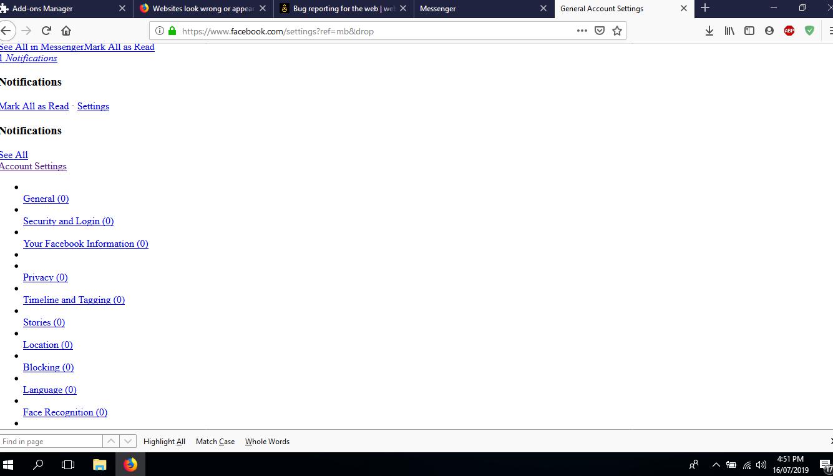This screenshot has width=833, height=476.
Task: Reload the current Facebook page
Action: tap(46, 31)
